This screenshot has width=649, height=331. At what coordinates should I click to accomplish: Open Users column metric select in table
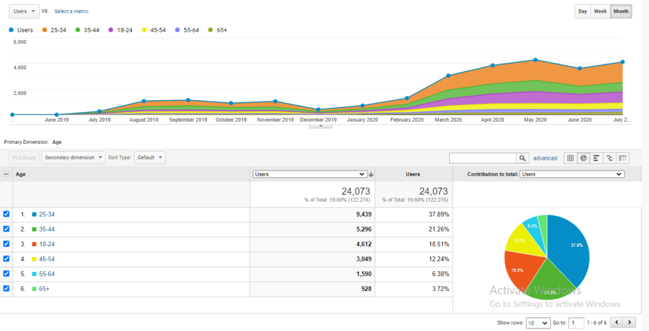[309, 174]
